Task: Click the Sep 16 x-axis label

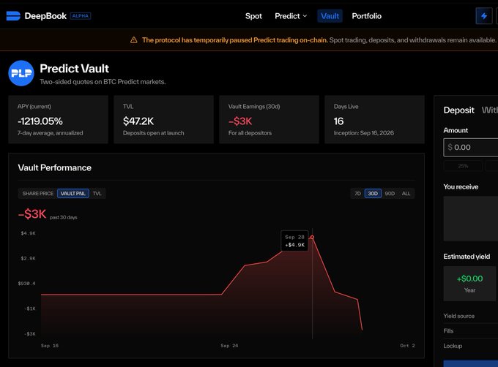Action: point(50,346)
